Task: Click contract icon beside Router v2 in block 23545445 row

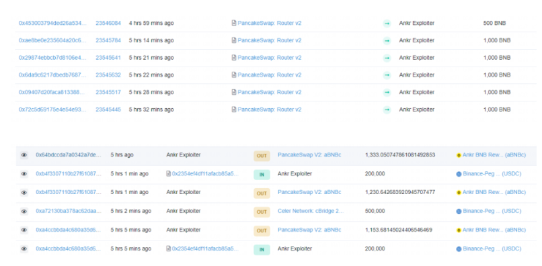Action: (x=234, y=109)
